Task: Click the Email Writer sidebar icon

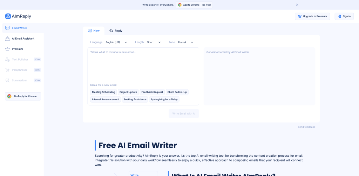Action: pos(7,28)
